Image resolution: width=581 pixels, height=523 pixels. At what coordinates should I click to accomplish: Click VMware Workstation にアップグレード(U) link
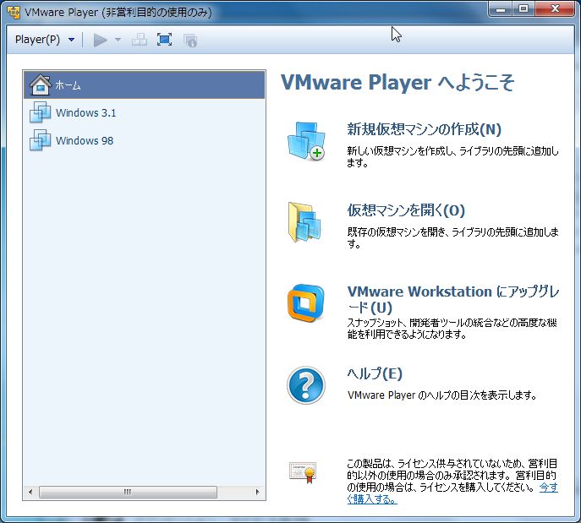point(453,299)
